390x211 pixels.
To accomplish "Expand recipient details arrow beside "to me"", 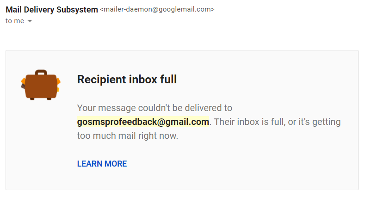I will click(30, 21).
